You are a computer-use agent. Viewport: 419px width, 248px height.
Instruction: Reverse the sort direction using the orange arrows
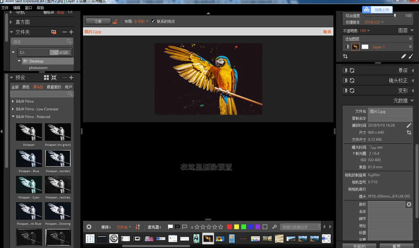tap(138, 227)
